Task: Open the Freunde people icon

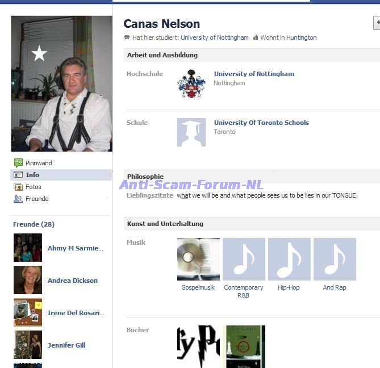Action: tap(18, 199)
